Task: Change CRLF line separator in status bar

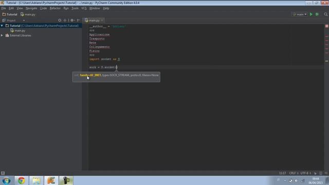Action: click(294, 173)
